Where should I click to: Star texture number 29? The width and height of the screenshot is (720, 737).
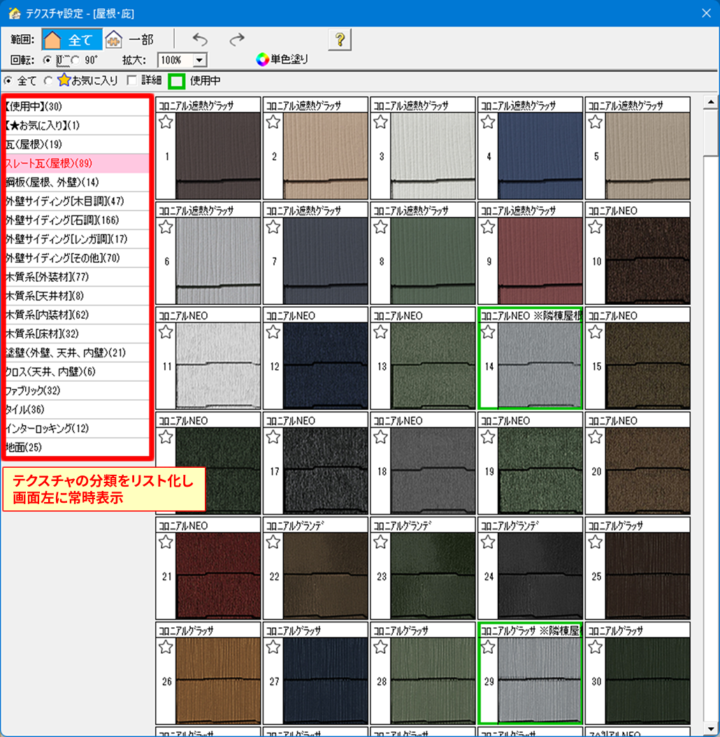tap(488, 647)
